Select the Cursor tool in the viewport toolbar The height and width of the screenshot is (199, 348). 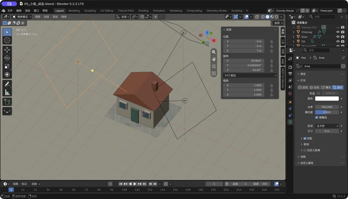tap(7, 40)
